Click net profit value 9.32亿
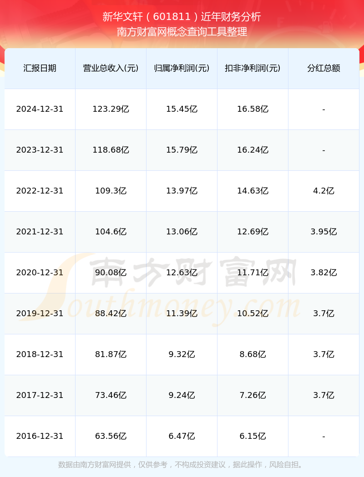 pyautogui.click(x=182, y=354)
